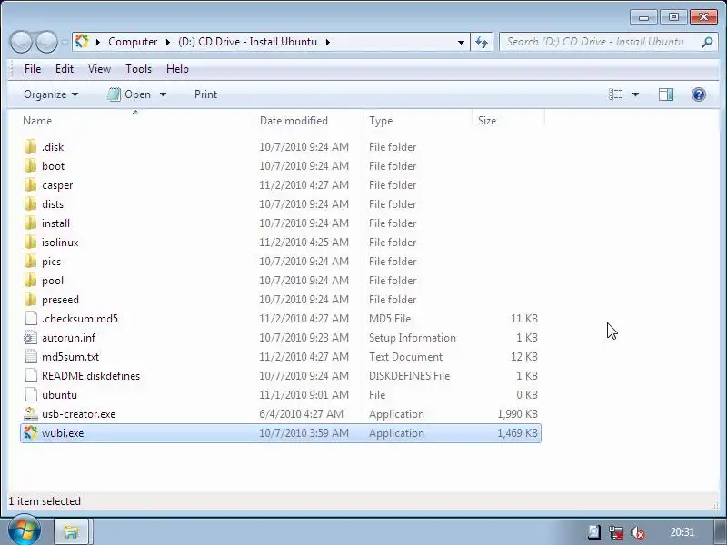Expand the views dropdown arrow

(635, 94)
